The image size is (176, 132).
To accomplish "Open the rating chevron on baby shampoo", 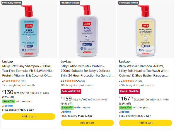I will pos(19,81).
